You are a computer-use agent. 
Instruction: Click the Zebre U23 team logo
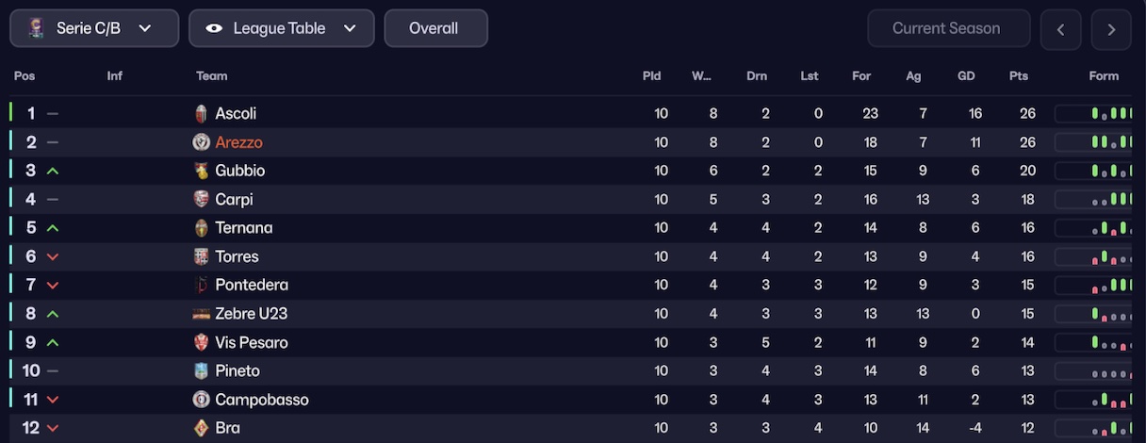pyautogui.click(x=201, y=314)
